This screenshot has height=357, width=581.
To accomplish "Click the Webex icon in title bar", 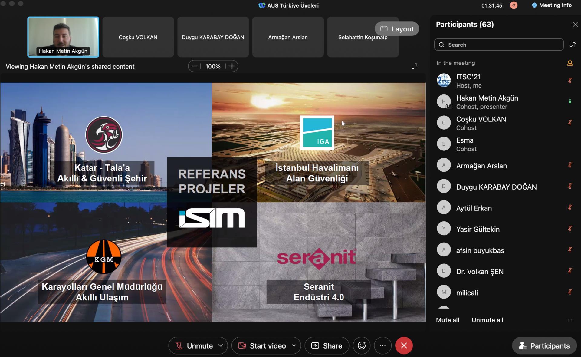I will pos(262,5).
